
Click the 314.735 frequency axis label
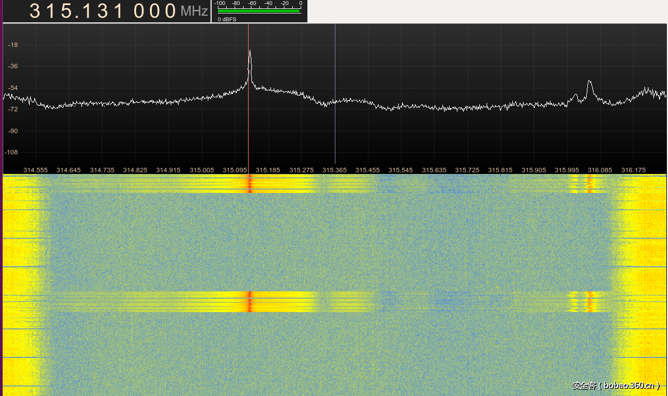click(102, 169)
